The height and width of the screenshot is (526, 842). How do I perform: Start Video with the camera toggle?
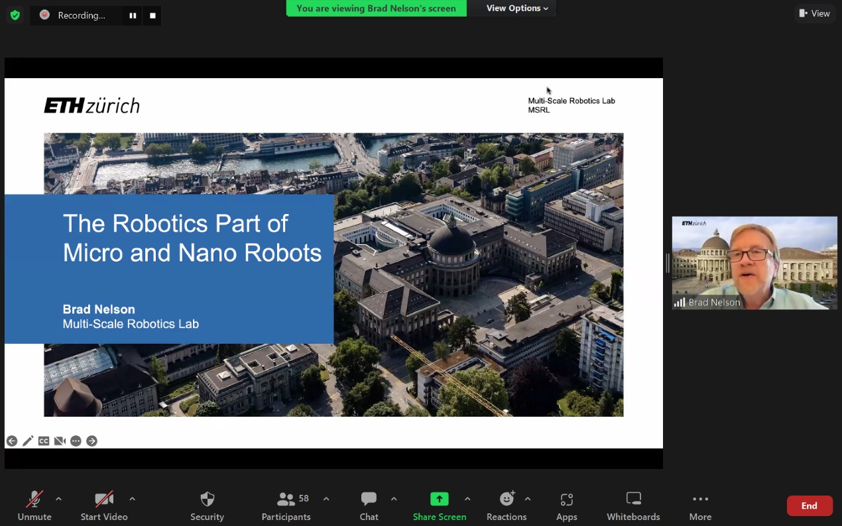104,505
